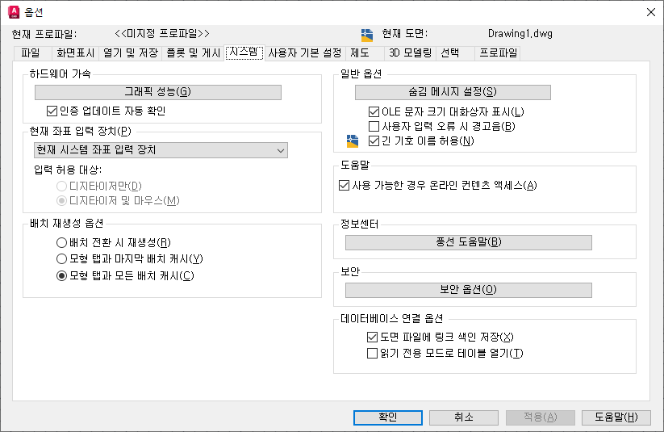This screenshot has height=432, width=664.
Task: Switch to the 화면표시 tab
Action: (x=75, y=53)
